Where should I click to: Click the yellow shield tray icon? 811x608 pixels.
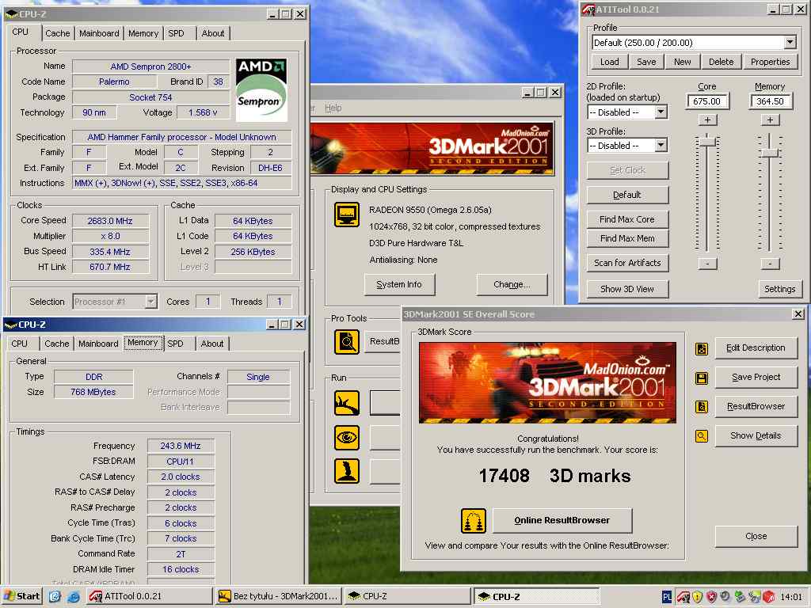click(698, 597)
